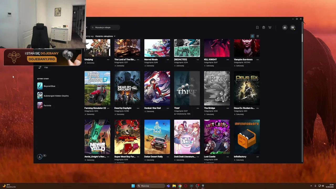The width and height of the screenshot is (336, 189).
Task: Open the Super Meat Boy Forever cover
Action: pos(127,137)
